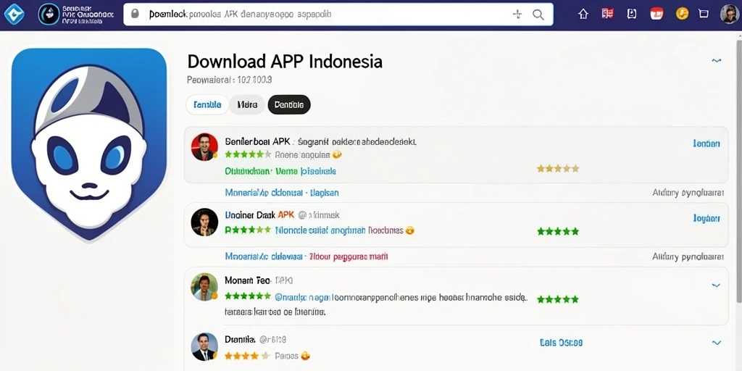Click the green stars at right of Monam Teo review
This screenshot has height=371, width=742.
click(x=558, y=299)
